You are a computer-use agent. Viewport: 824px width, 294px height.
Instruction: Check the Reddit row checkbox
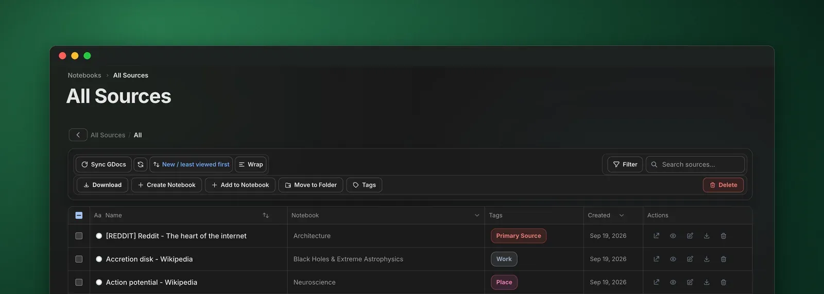(x=79, y=236)
